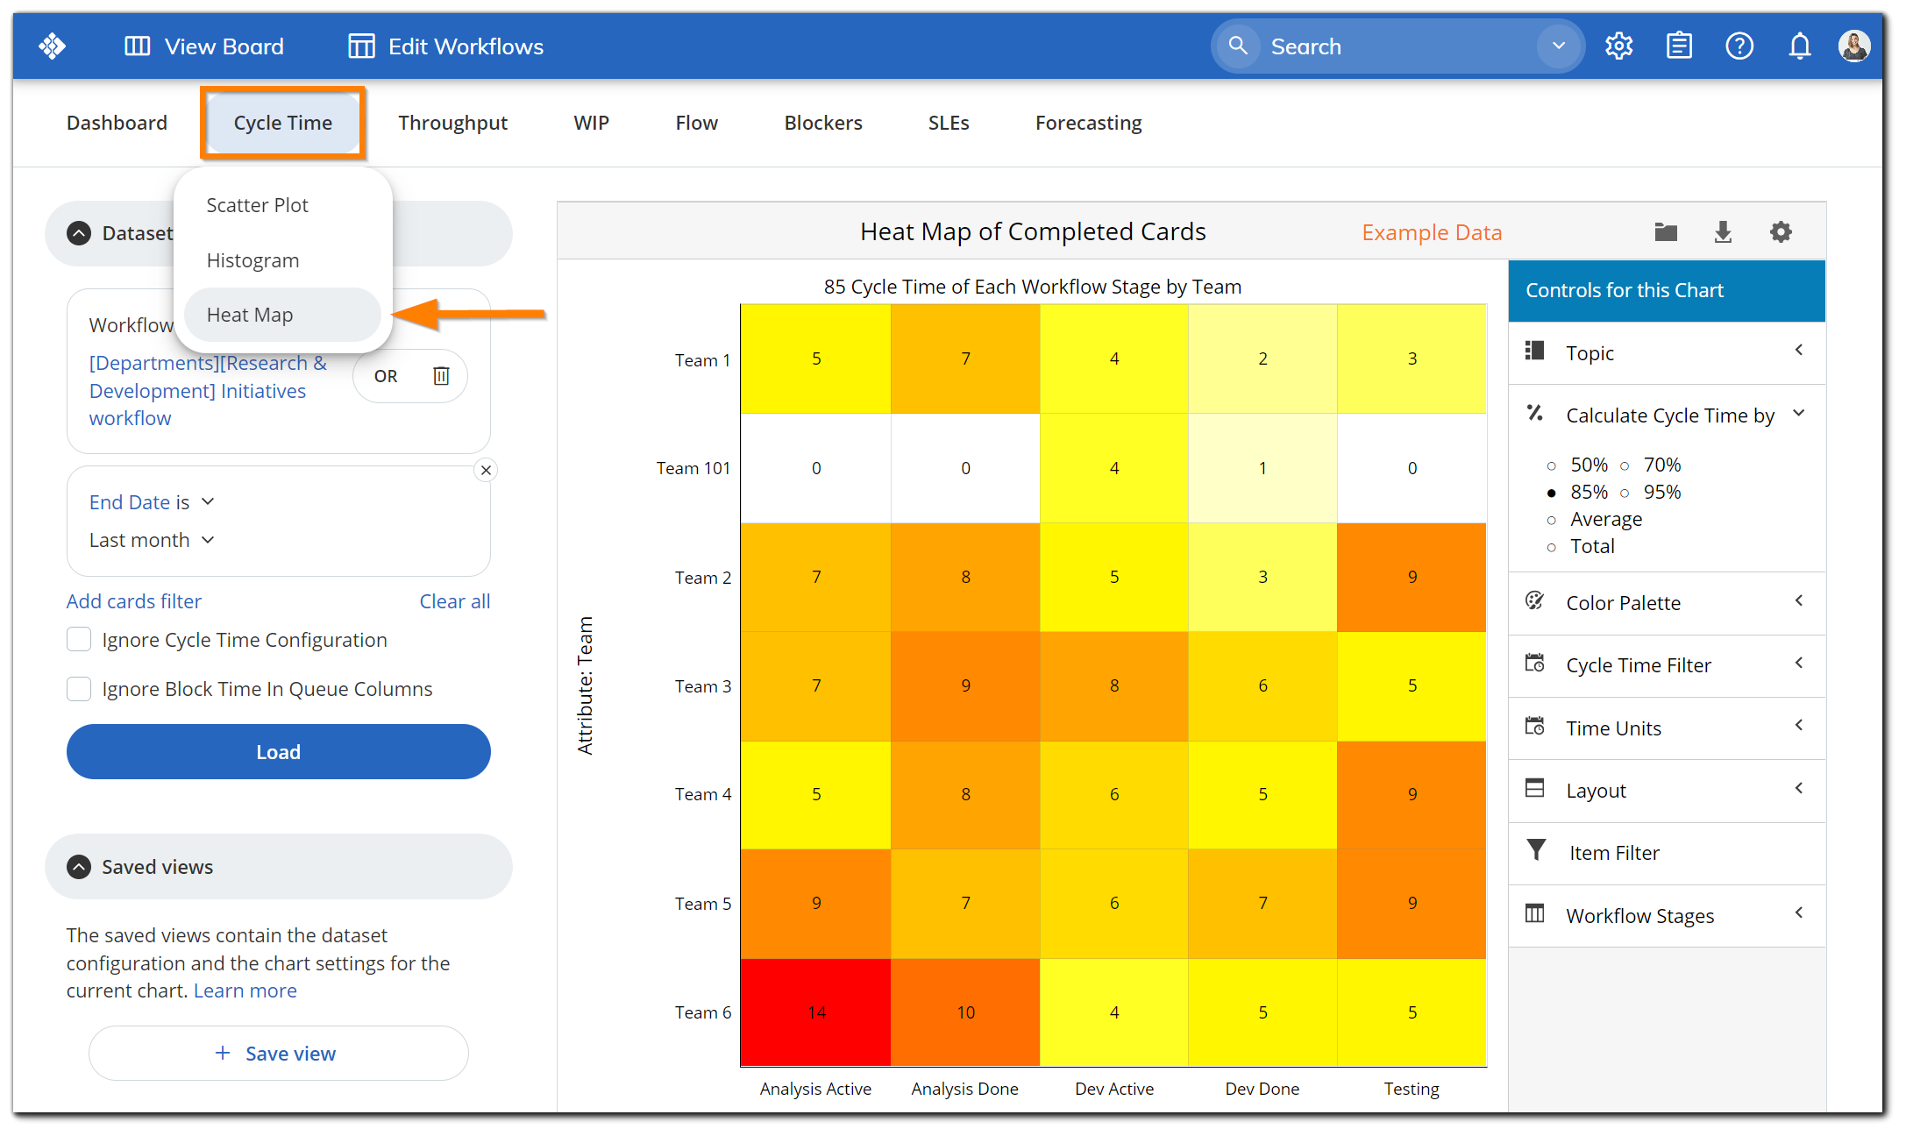Image resolution: width=1906 pixels, height=1136 pixels.
Task: Click the Example Data link
Action: [x=1432, y=232]
